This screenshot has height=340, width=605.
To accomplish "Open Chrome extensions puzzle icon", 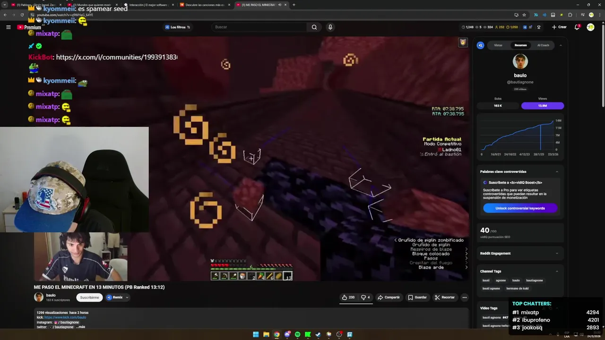I will [x=570, y=15].
